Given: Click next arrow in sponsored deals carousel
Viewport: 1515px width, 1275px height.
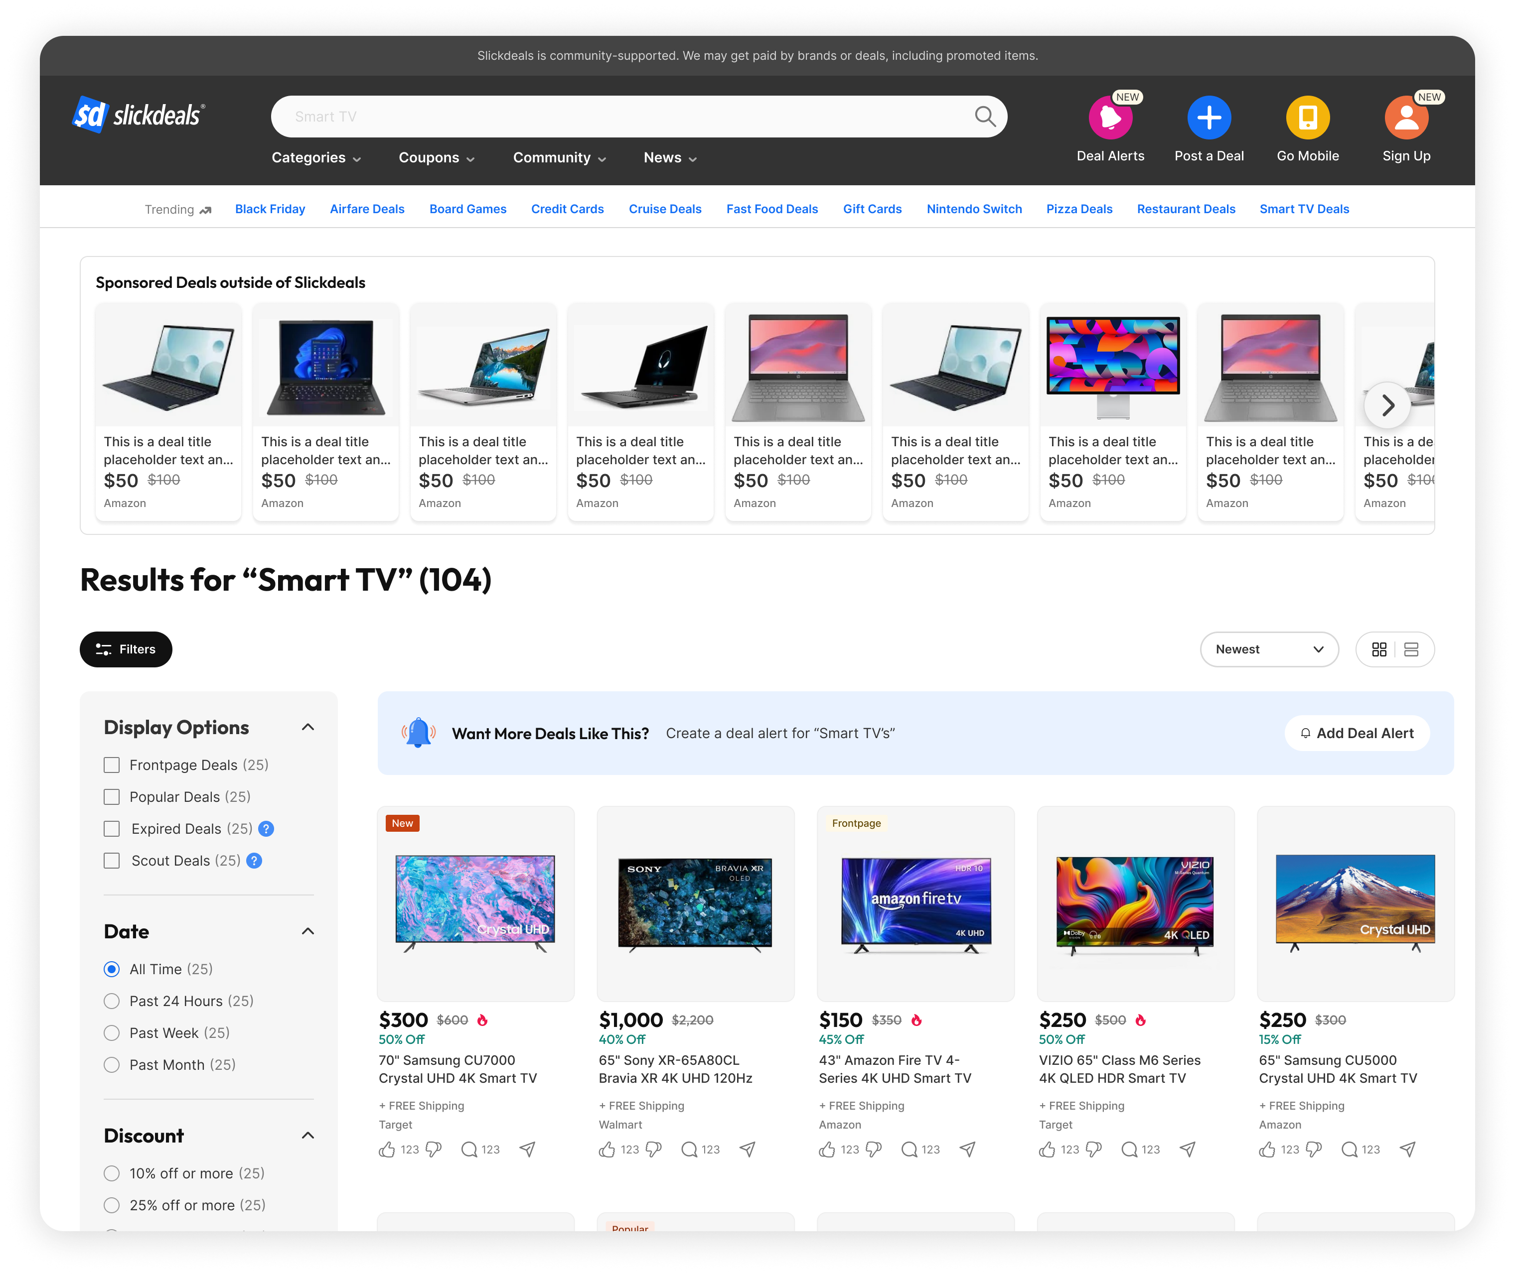Looking at the screenshot, I should [1387, 405].
